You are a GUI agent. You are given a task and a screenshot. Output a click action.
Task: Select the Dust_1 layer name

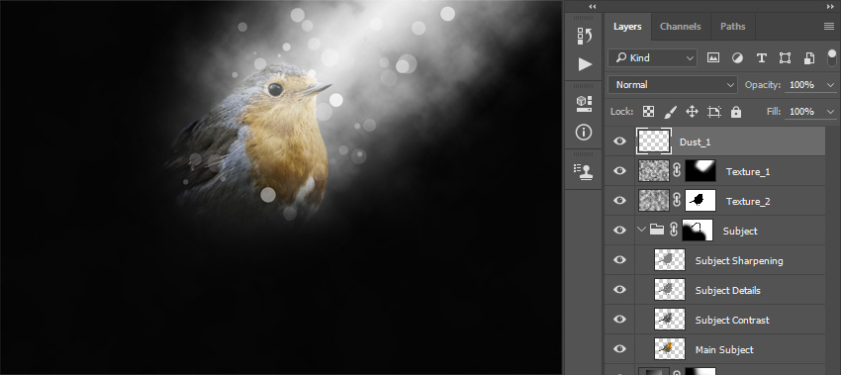pyautogui.click(x=696, y=142)
